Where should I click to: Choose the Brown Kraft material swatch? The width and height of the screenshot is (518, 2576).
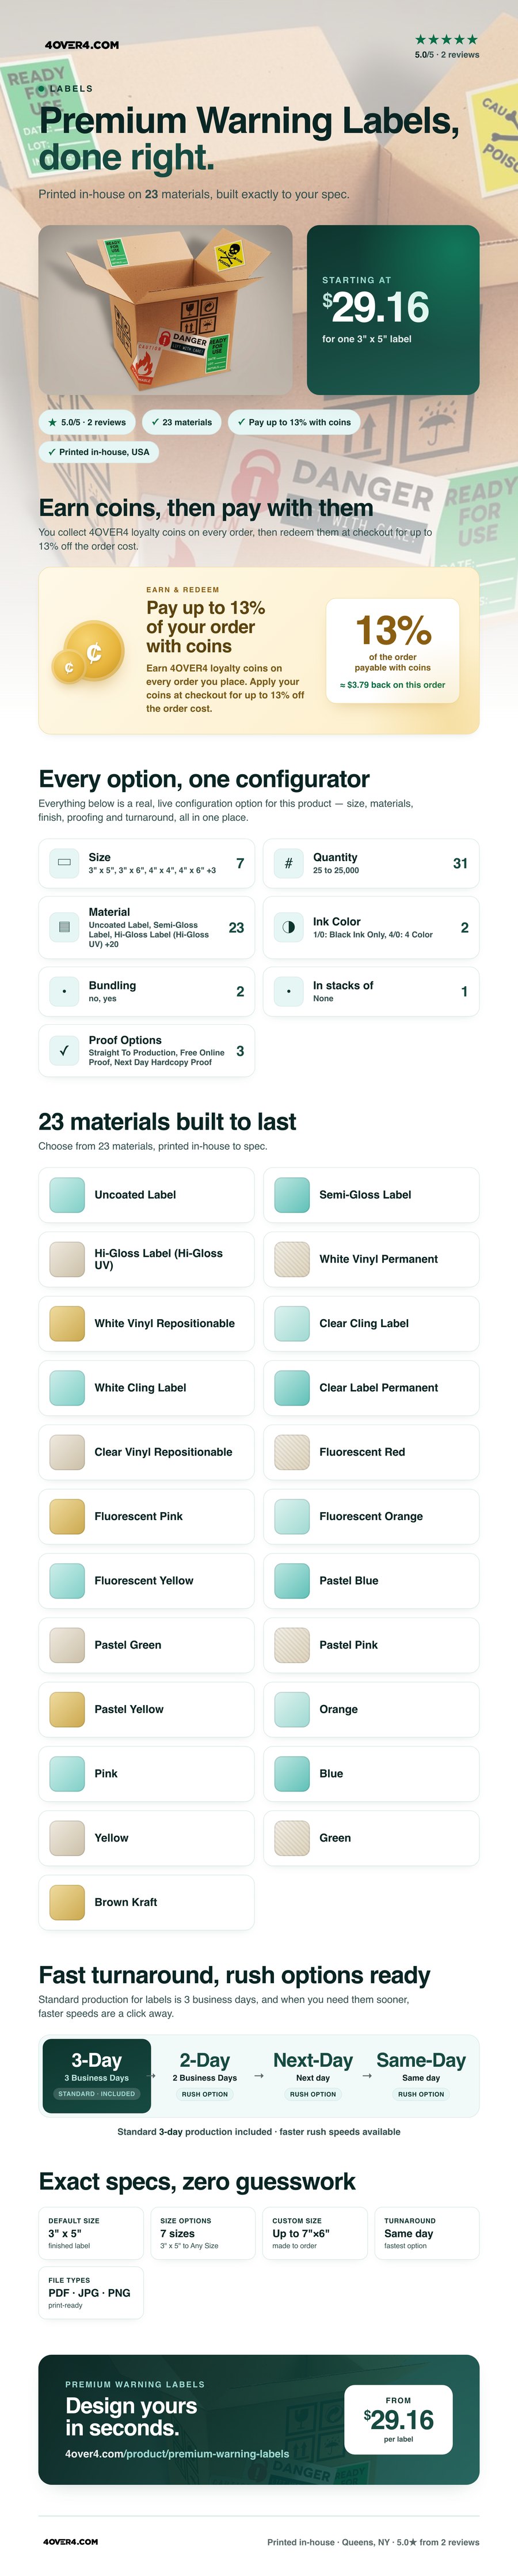147,1901
